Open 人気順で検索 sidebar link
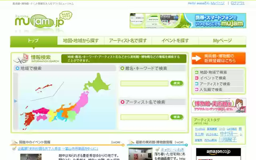Viewport: 256px width, 160px height. click(211, 90)
